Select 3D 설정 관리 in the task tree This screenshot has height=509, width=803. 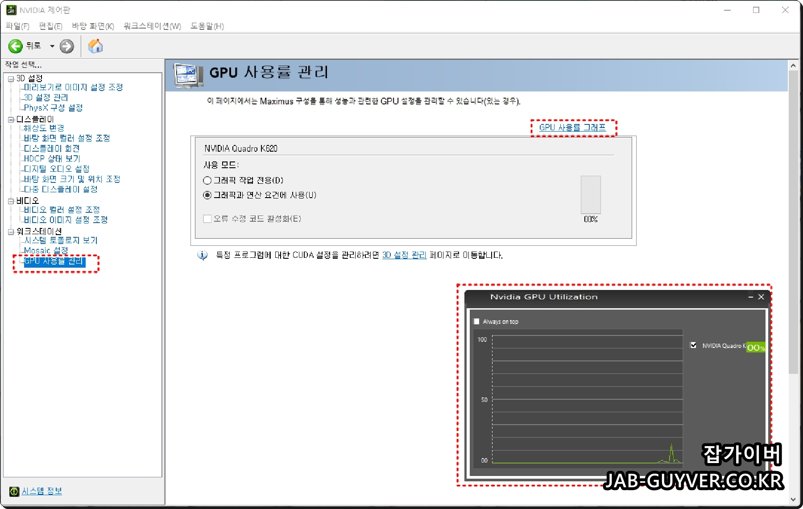coord(46,98)
